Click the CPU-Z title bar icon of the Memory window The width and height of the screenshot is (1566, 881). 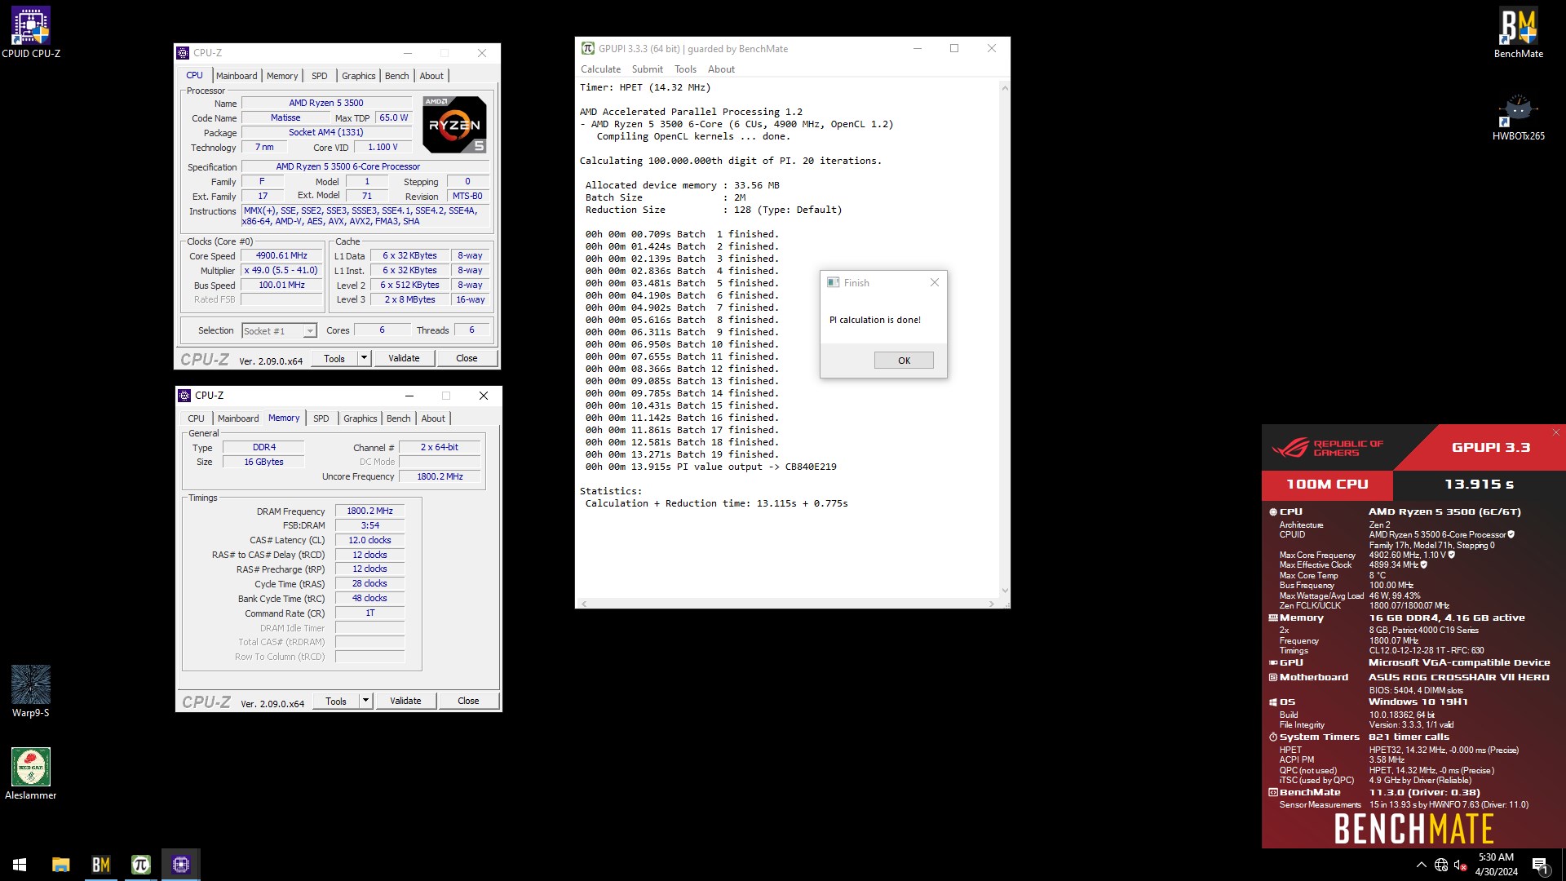coord(184,396)
